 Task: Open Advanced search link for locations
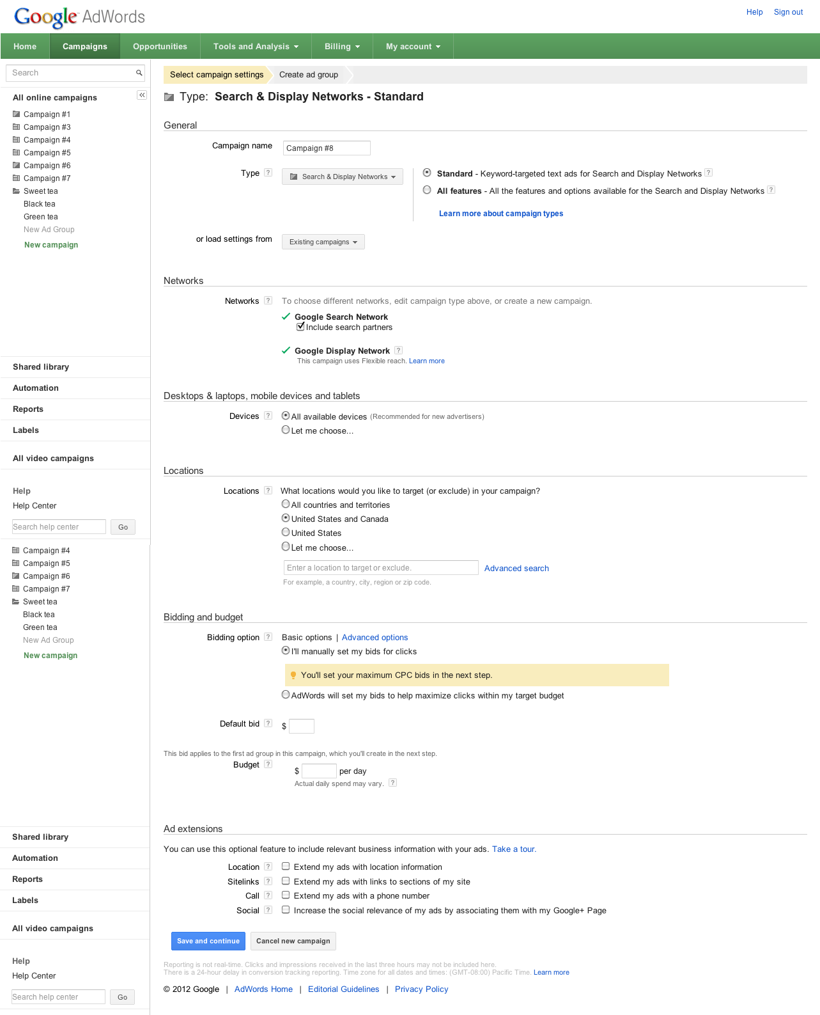516,568
